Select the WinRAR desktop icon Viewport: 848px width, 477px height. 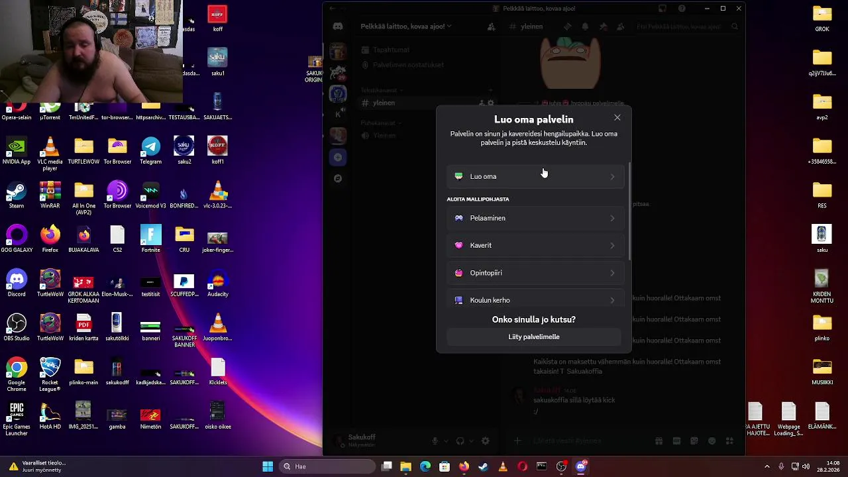tap(50, 195)
